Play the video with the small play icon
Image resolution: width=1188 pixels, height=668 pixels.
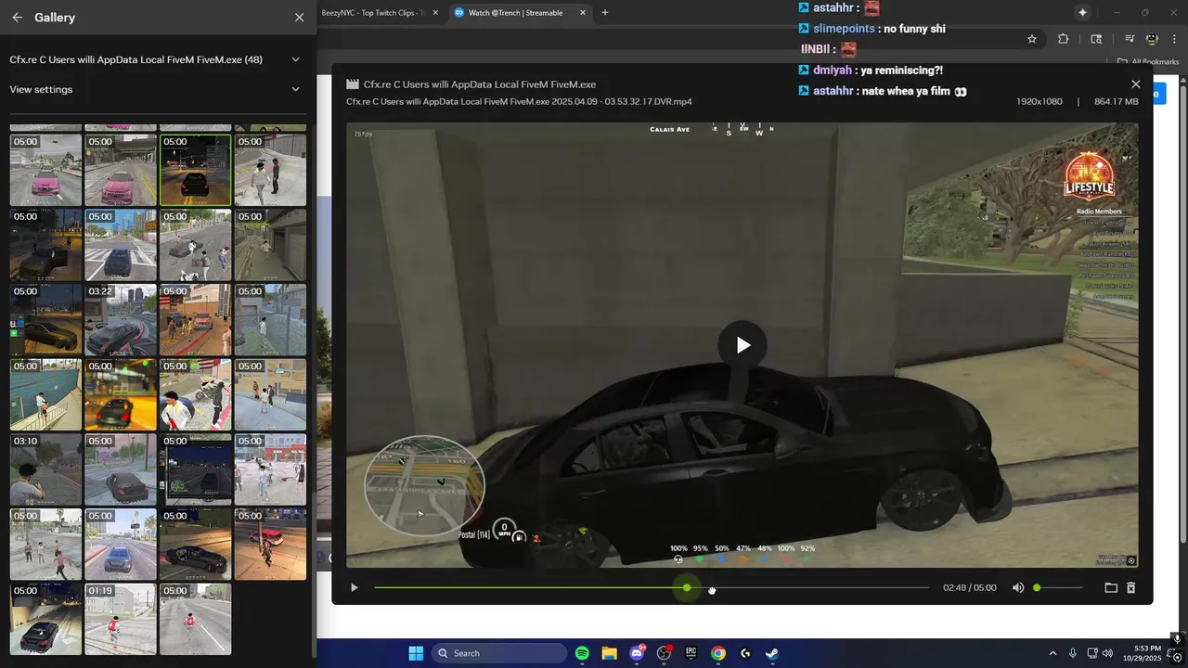(x=354, y=587)
